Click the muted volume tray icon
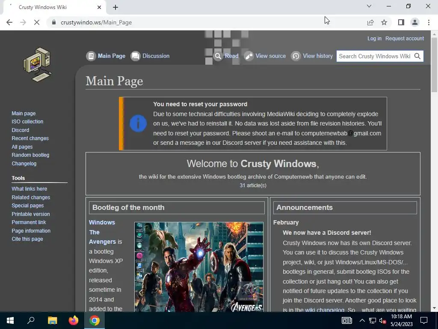The width and height of the screenshot is (438, 329). pos(383,320)
